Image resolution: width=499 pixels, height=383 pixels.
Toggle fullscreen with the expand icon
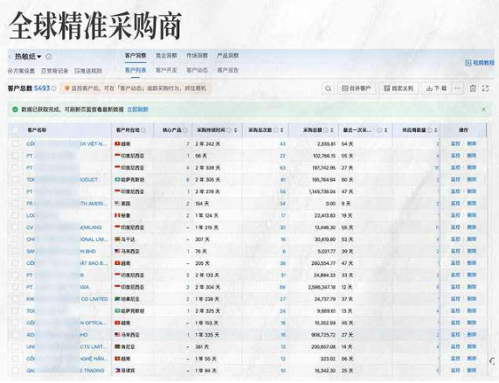click(x=485, y=88)
